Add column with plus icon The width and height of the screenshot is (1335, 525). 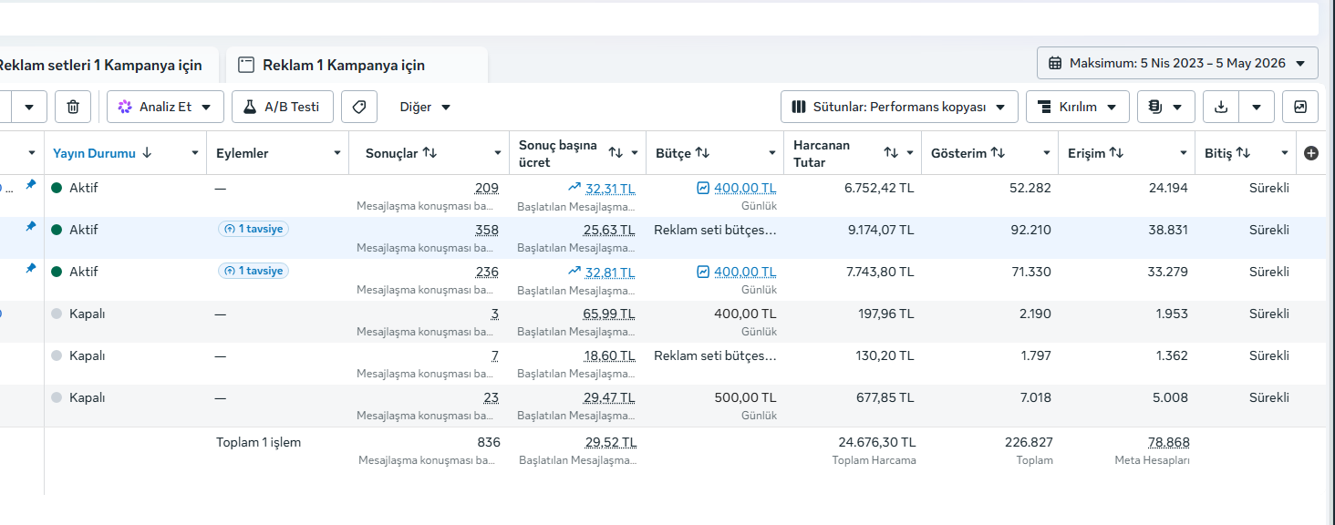(1311, 153)
